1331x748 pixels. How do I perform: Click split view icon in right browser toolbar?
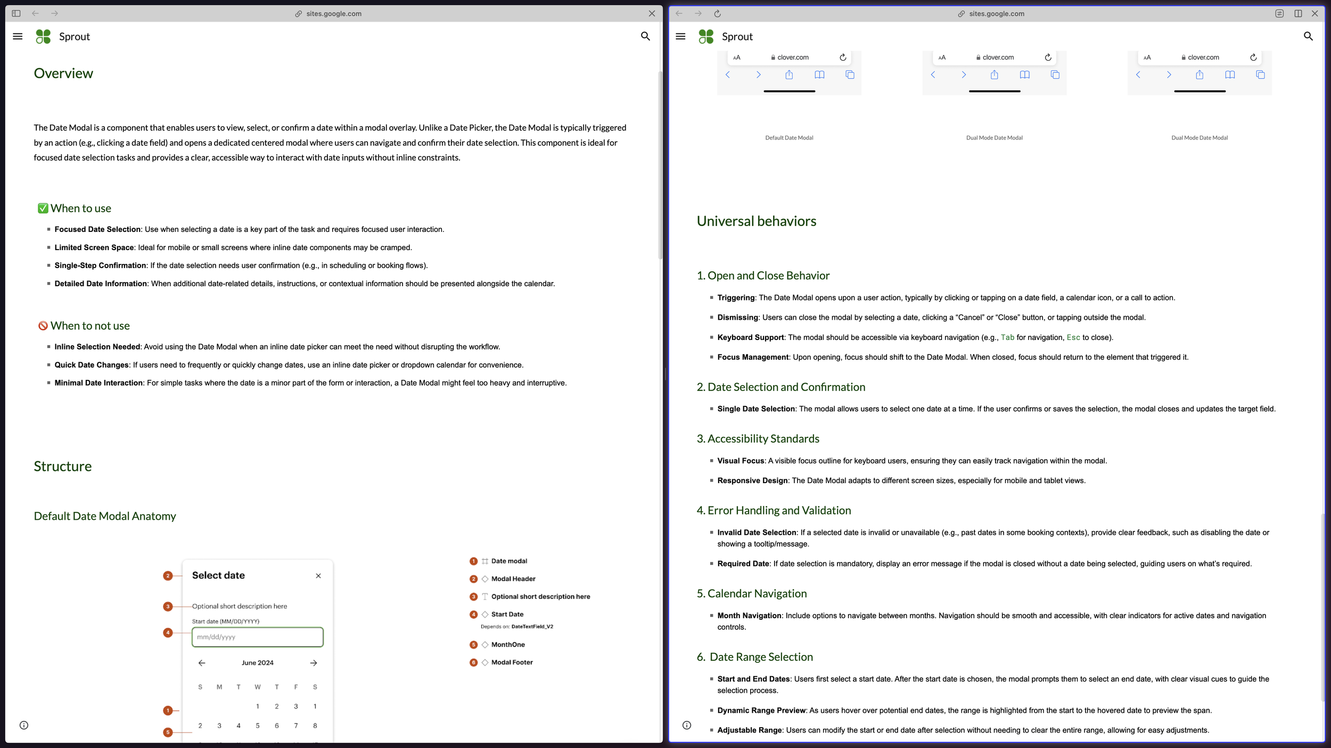1298,14
